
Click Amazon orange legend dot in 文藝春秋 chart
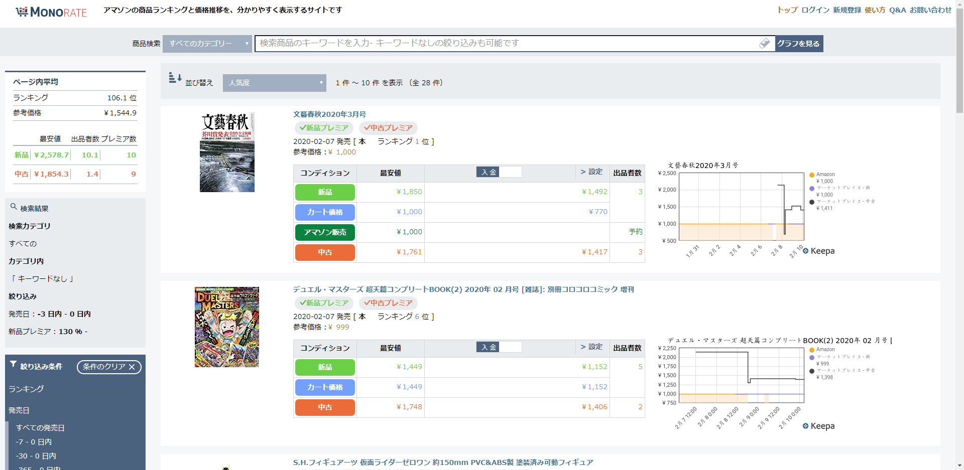pyautogui.click(x=811, y=175)
